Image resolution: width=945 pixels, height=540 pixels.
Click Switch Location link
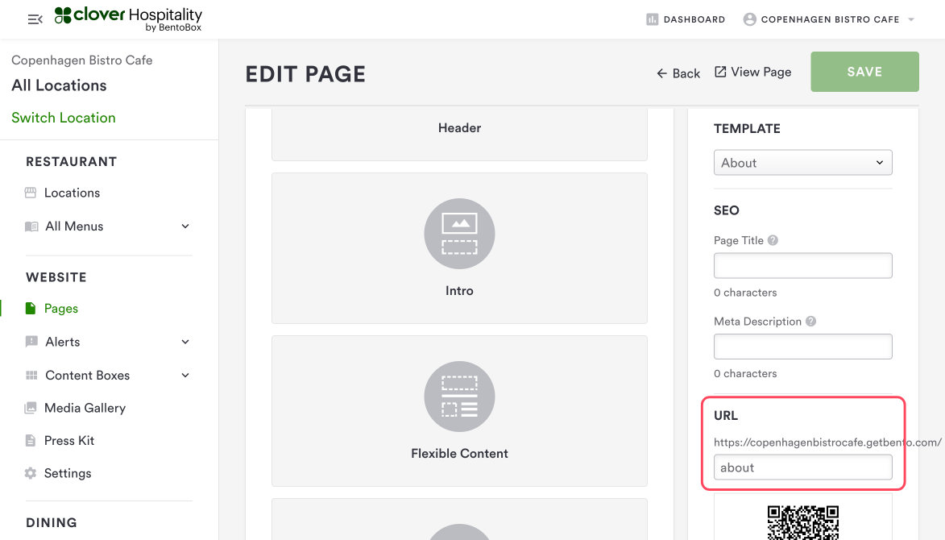click(x=64, y=118)
